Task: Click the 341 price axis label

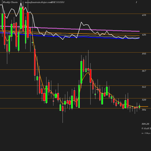Action: (144, 87)
